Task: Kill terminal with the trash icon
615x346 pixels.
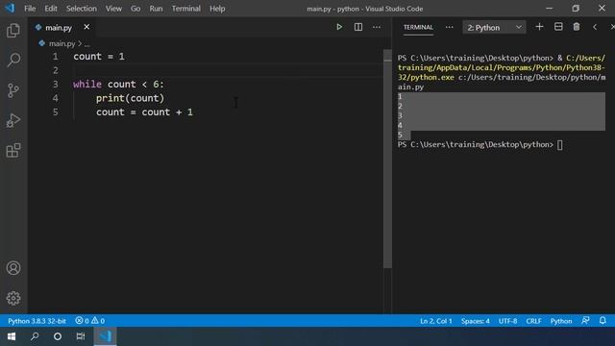Action: [577, 27]
